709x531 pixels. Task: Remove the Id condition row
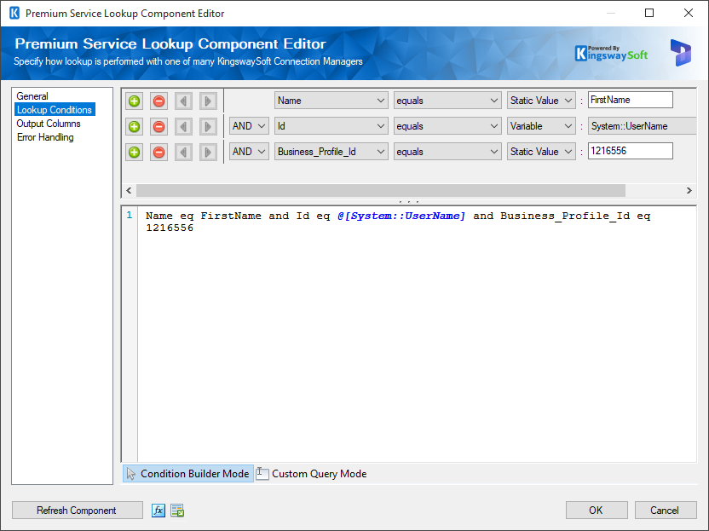point(159,127)
